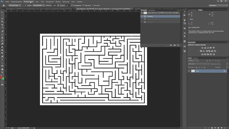Add Curves adjustment in Коррекция panel
The height and width of the screenshot is (129, 229).
(x=208, y=48)
